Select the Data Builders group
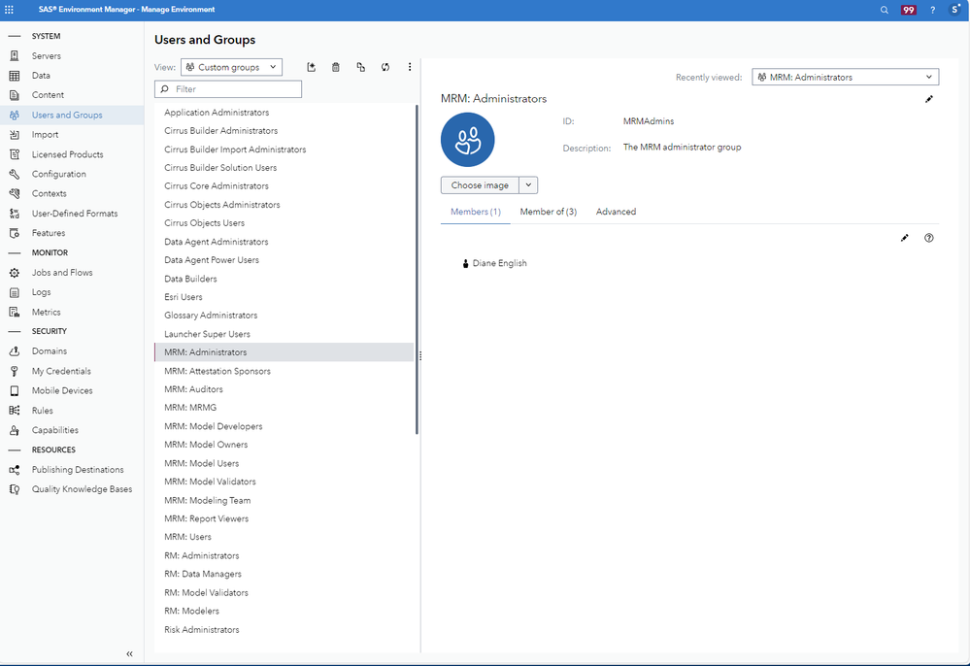 pyautogui.click(x=190, y=279)
